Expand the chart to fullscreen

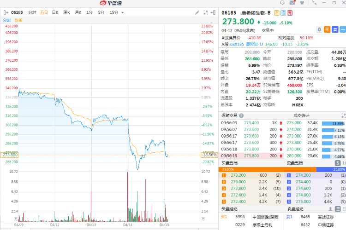pyautogui.click(x=205, y=12)
